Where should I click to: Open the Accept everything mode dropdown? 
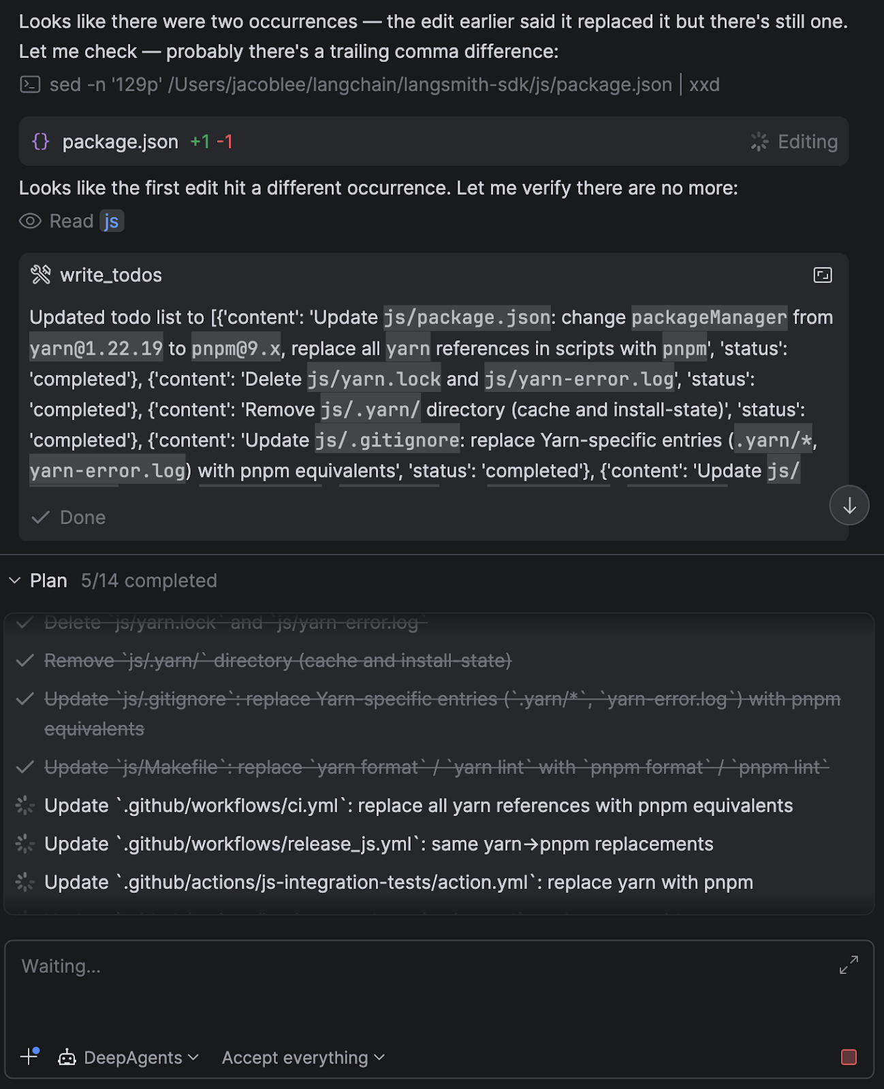303,1057
